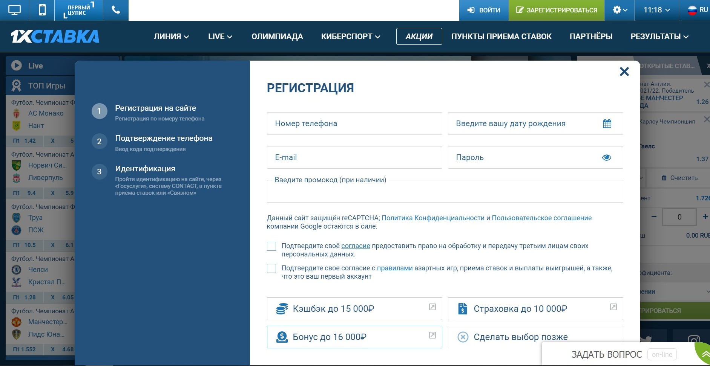The image size is (710, 366).
Task: Open the правилами rules link
Action: point(395,268)
